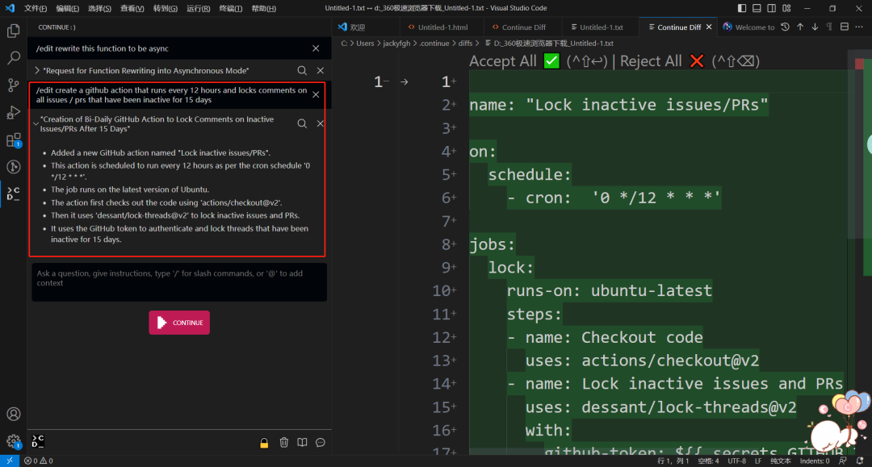Remove the "/edit rewrite this function" message
This screenshot has height=467, width=872.
pyautogui.click(x=316, y=48)
